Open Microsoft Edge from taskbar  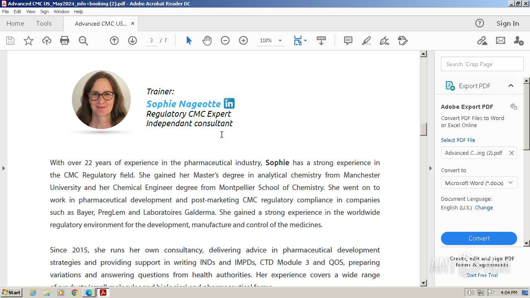pos(89,293)
